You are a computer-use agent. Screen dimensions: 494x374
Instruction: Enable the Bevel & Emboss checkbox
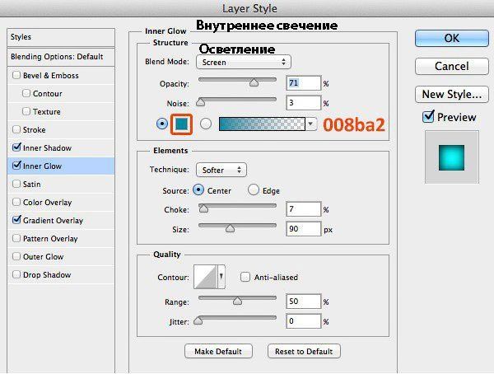click(x=16, y=75)
